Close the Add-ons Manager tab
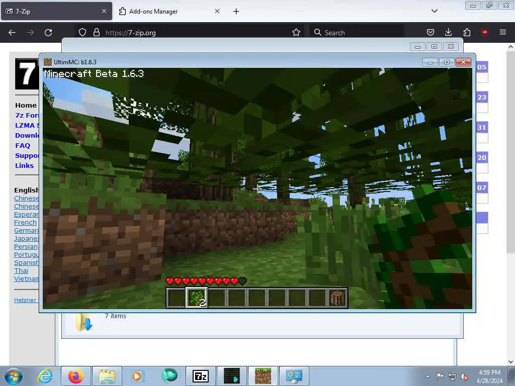Image resolution: width=515 pixels, height=386 pixels. click(217, 11)
